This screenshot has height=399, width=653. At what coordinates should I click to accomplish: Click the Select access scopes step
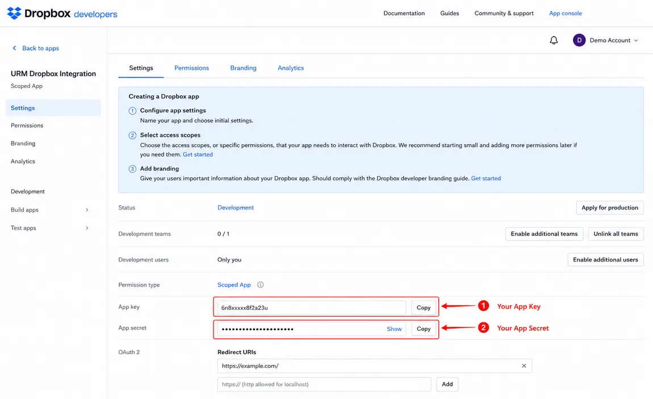click(170, 135)
